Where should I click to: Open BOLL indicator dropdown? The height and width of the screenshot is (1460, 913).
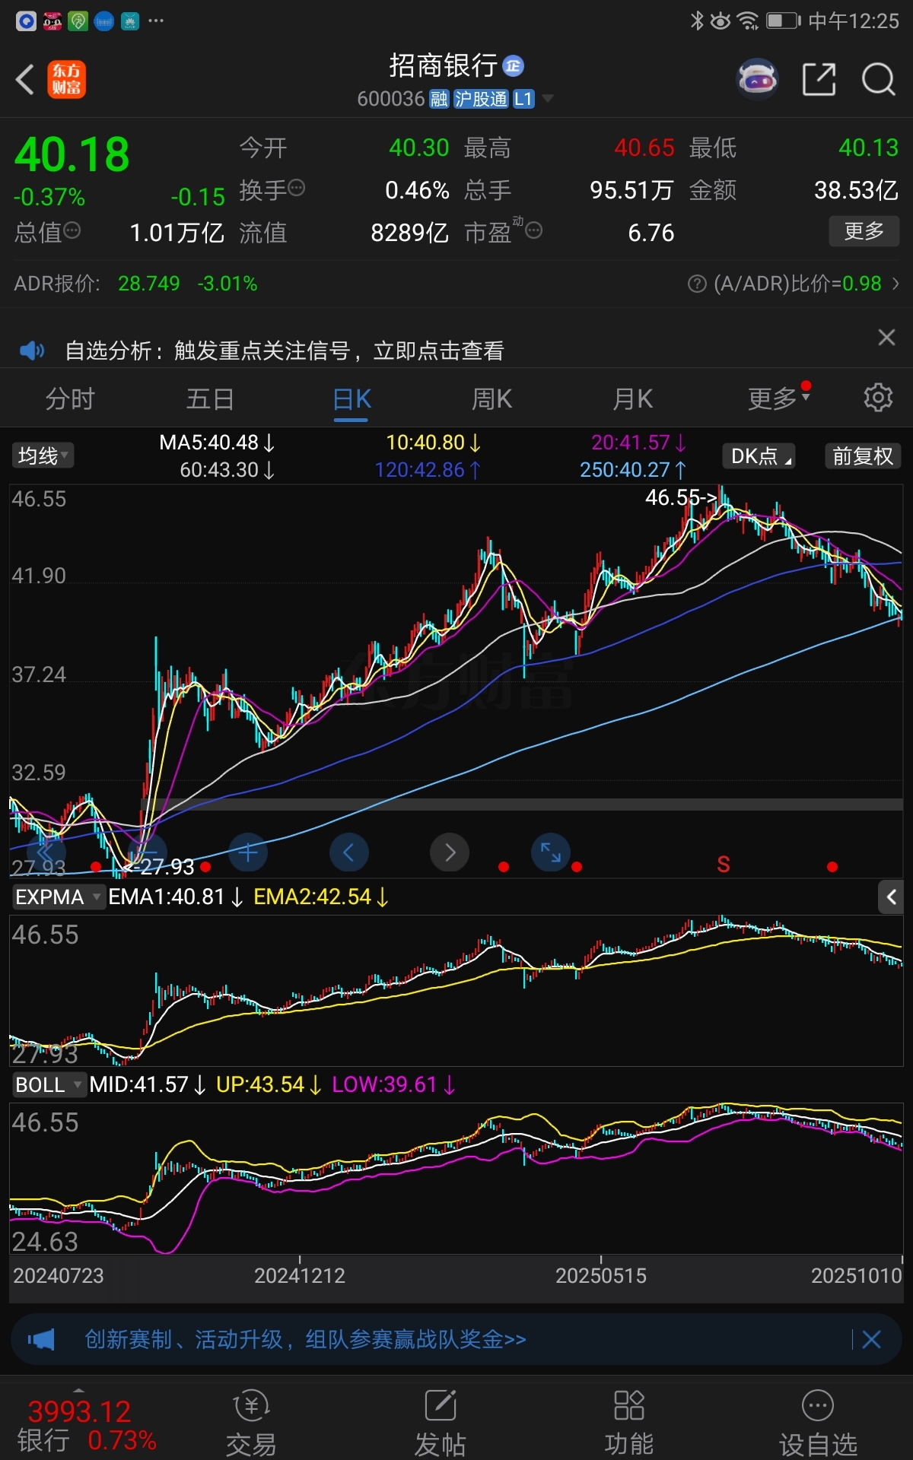tap(48, 1084)
